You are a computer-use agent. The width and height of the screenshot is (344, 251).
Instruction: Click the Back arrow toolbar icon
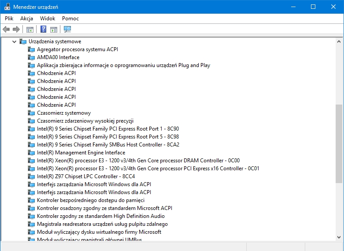click(6, 29)
